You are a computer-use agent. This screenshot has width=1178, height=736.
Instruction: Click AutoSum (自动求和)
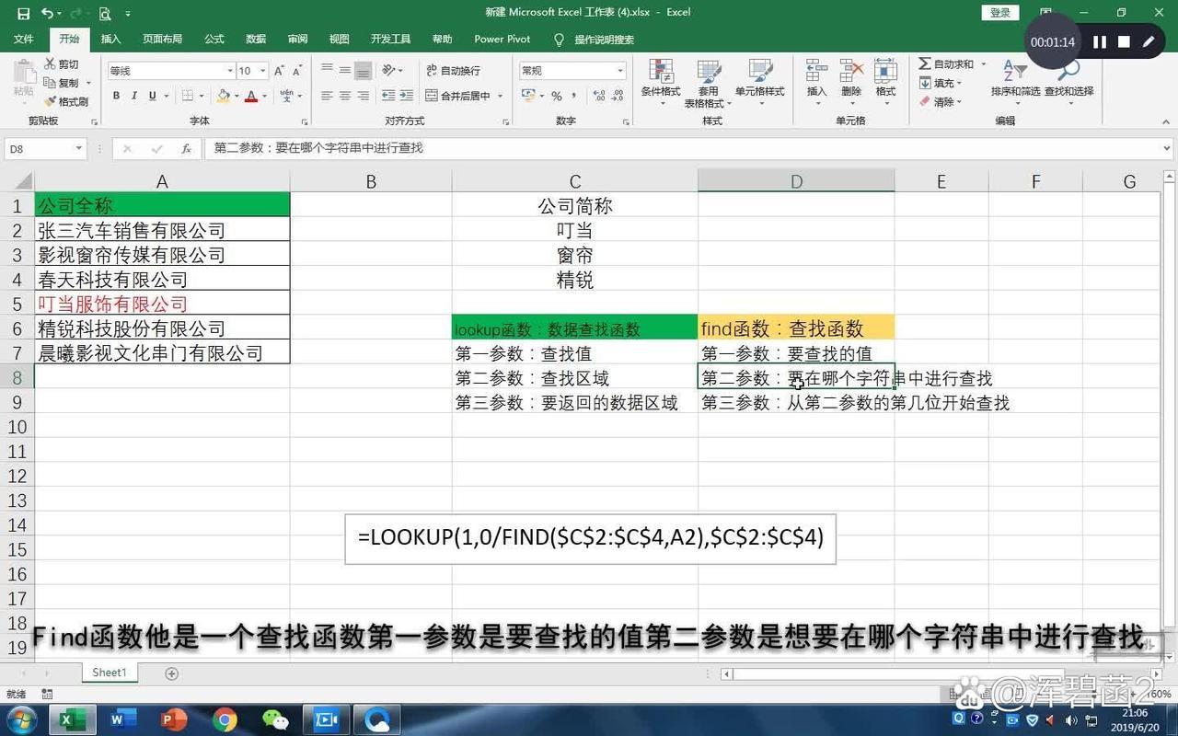[947, 64]
